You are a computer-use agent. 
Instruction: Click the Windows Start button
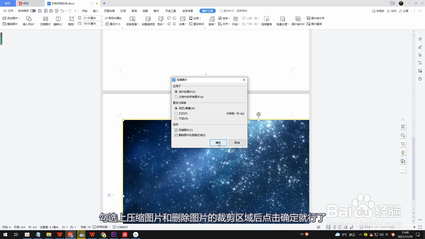(x=5, y=234)
